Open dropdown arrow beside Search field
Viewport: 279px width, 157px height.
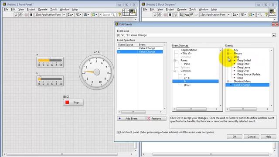[100, 14]
